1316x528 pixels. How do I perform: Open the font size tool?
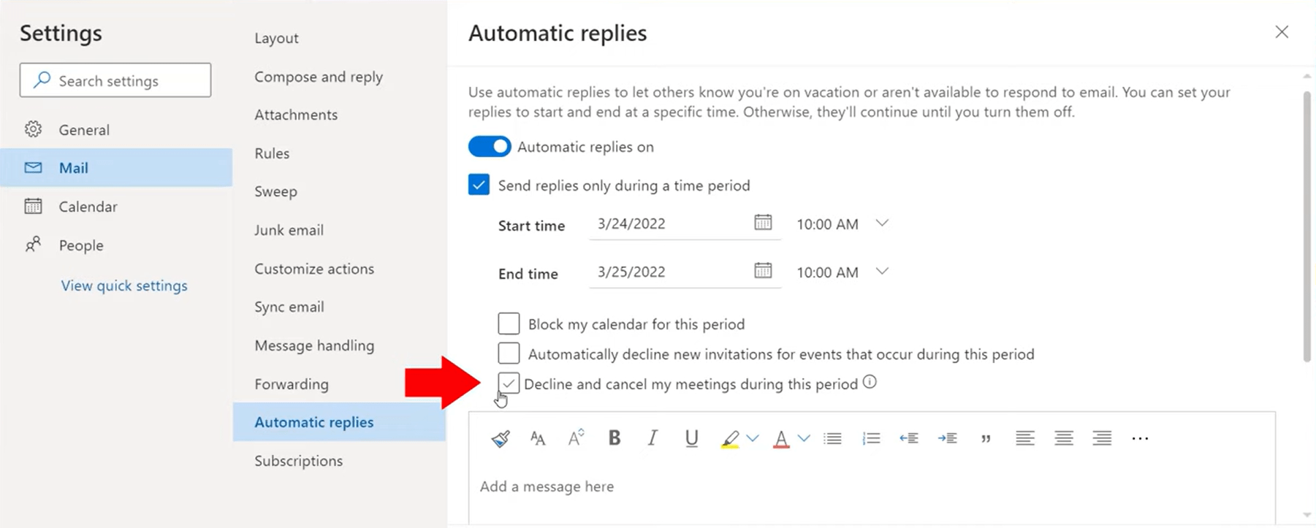pos(538,438)
